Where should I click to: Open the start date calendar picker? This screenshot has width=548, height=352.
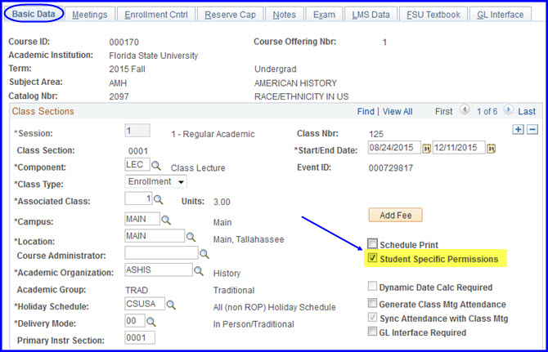[x=426, y=149]
